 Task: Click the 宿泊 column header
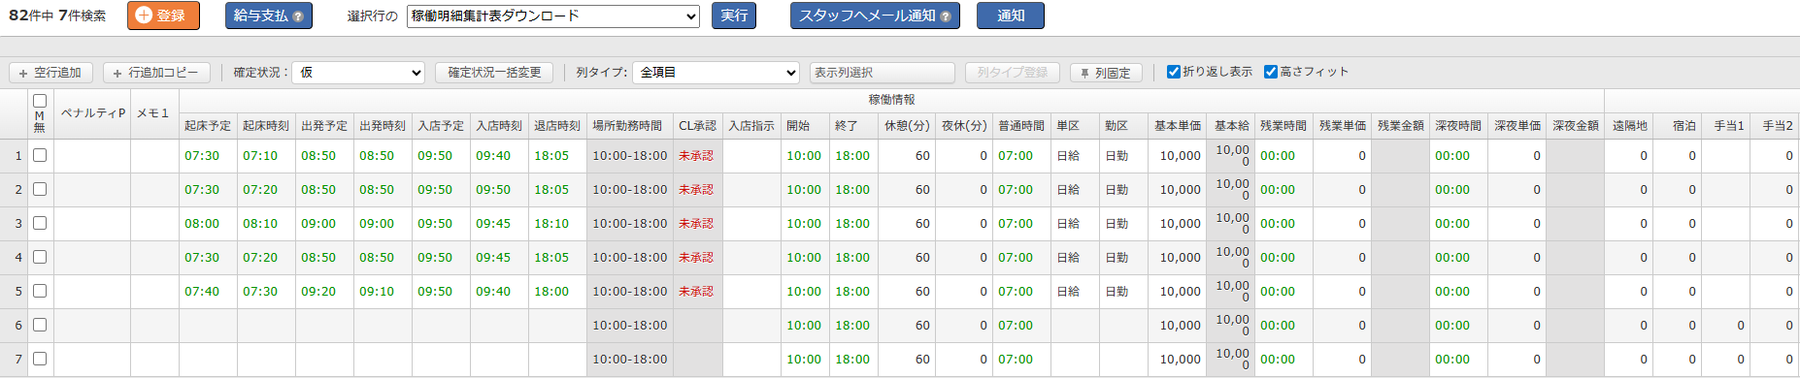1677,126
